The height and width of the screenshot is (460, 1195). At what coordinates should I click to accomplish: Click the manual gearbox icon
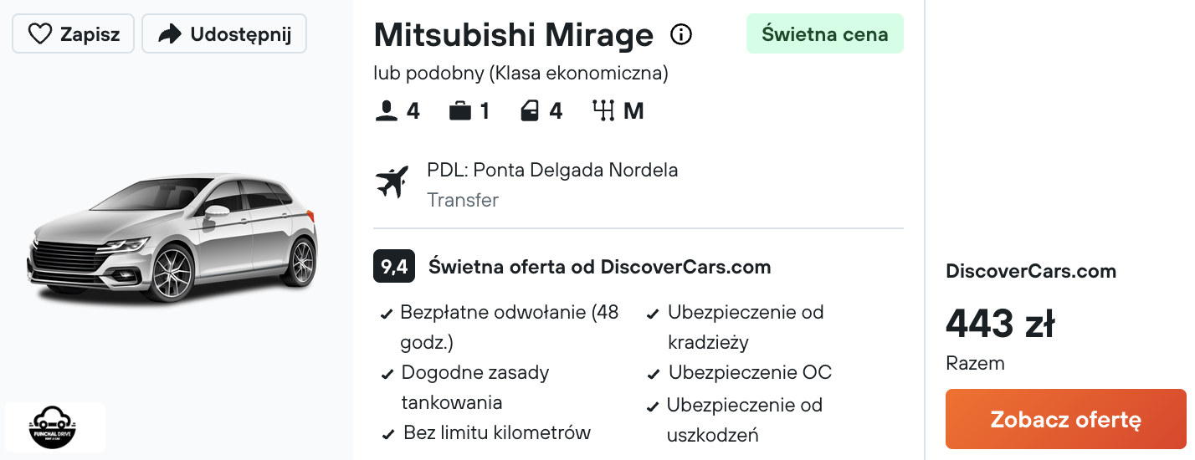pyautogui.click(x=603, y=111)
